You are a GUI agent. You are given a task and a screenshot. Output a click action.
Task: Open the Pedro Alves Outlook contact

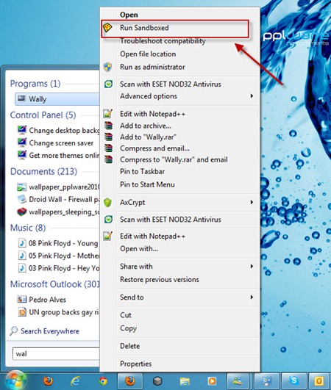click(47, 300)
